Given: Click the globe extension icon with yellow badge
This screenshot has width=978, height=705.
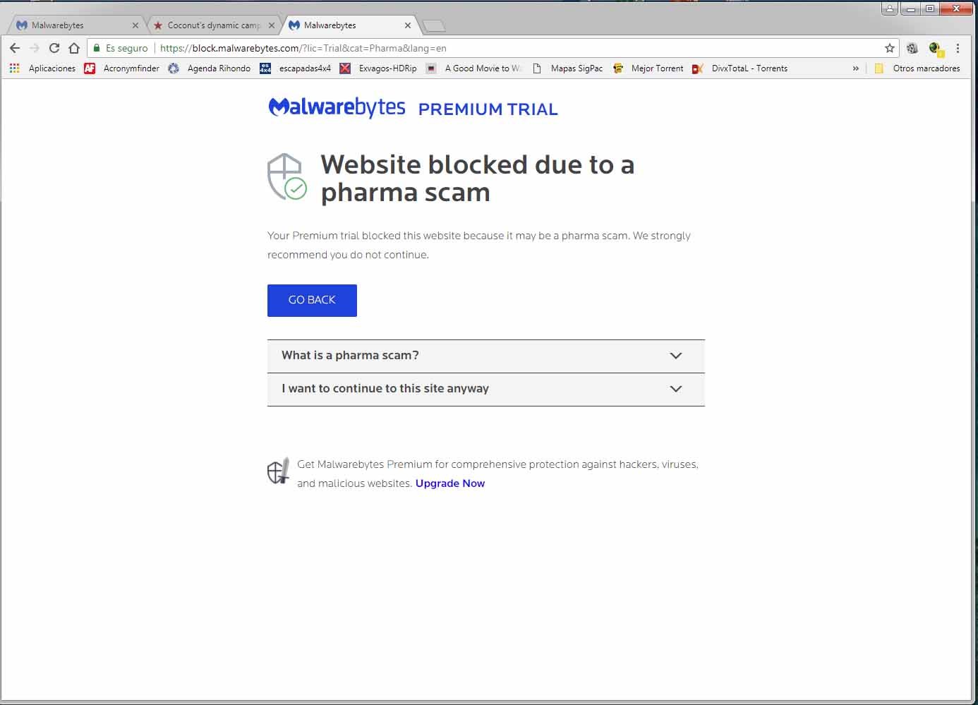Looking at the screenshot, I should 936,48.
